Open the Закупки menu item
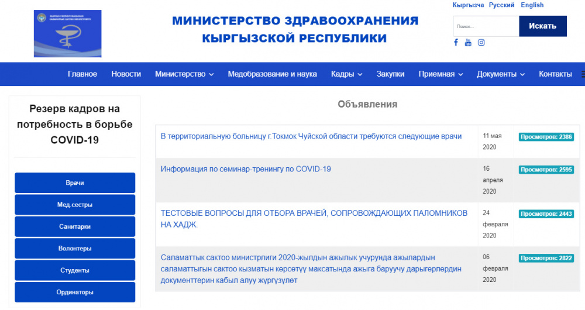This screenshot has width=585, height=310. click(x=390, y=74)
